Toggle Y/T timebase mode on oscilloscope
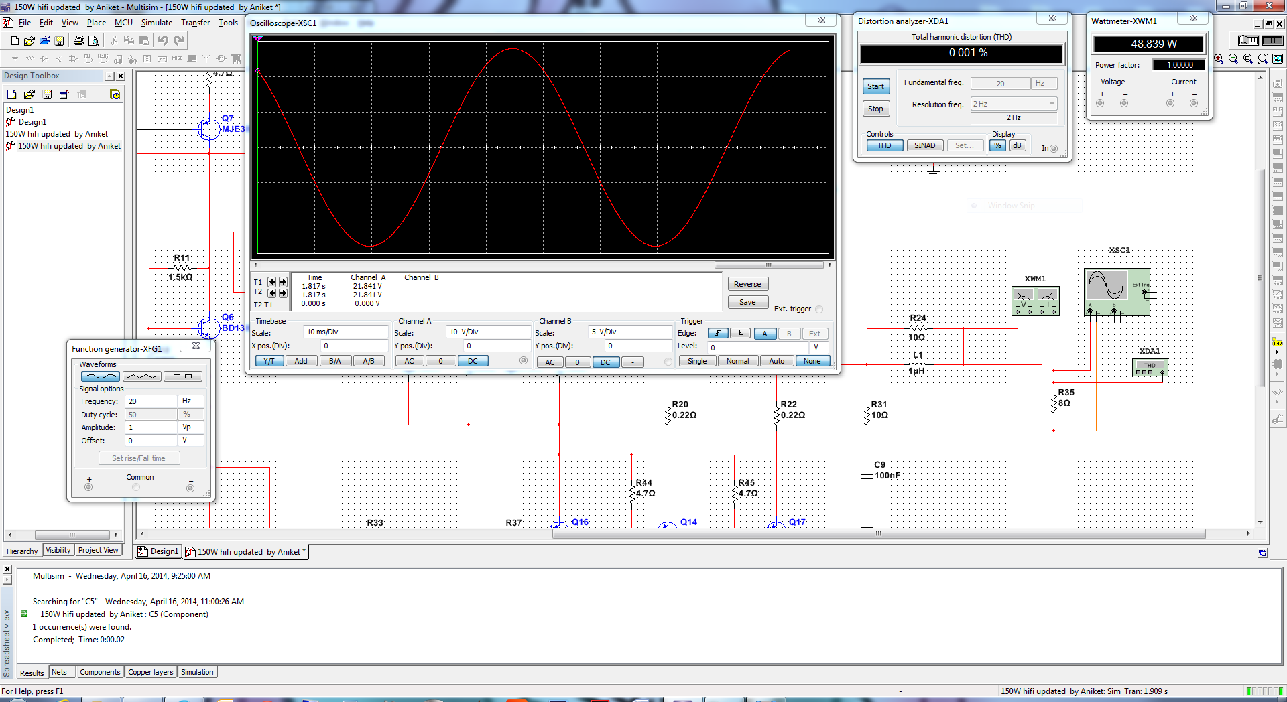The width and height of the screenshot is (1287, 702). click(x=269, y=361)
